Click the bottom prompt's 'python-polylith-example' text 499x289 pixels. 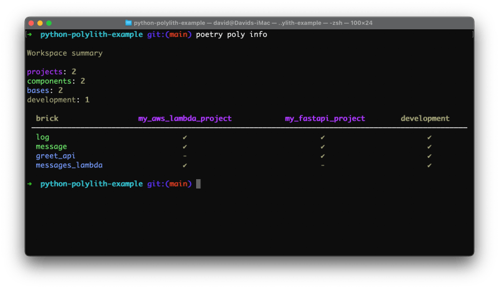tap(91, 184)
